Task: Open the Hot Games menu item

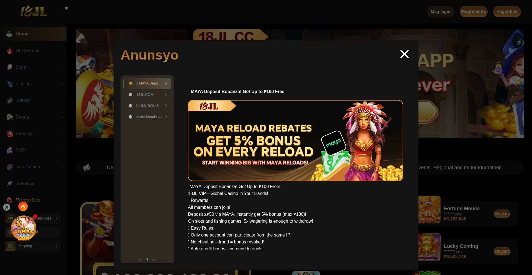Action: [x=33, y=51]
